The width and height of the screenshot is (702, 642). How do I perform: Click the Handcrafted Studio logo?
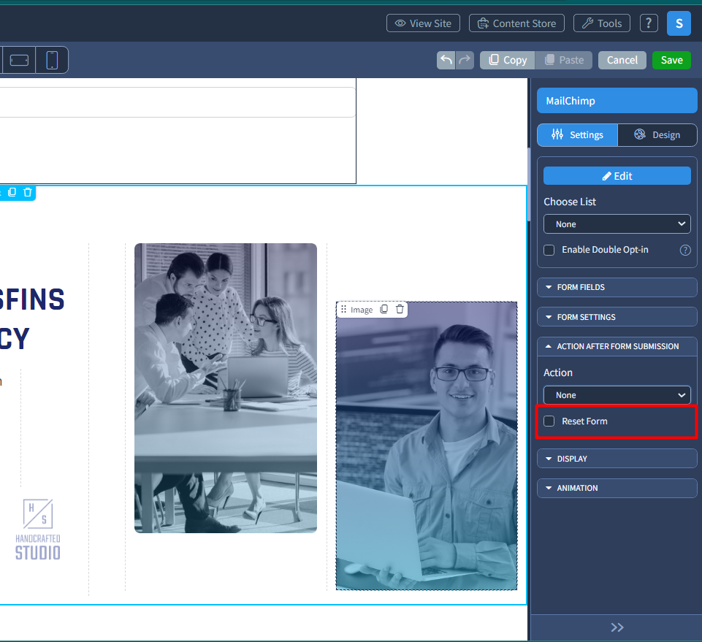point(38,530)
